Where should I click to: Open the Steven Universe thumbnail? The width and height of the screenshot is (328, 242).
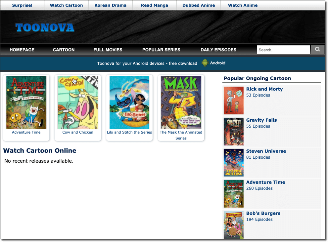pyautogui.click(x=234, y=163)
